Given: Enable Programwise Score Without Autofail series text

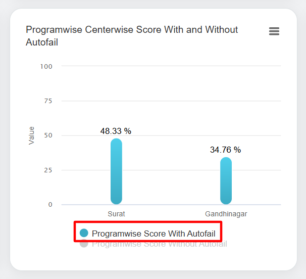Looking at the screenshot, I should 160,244.
